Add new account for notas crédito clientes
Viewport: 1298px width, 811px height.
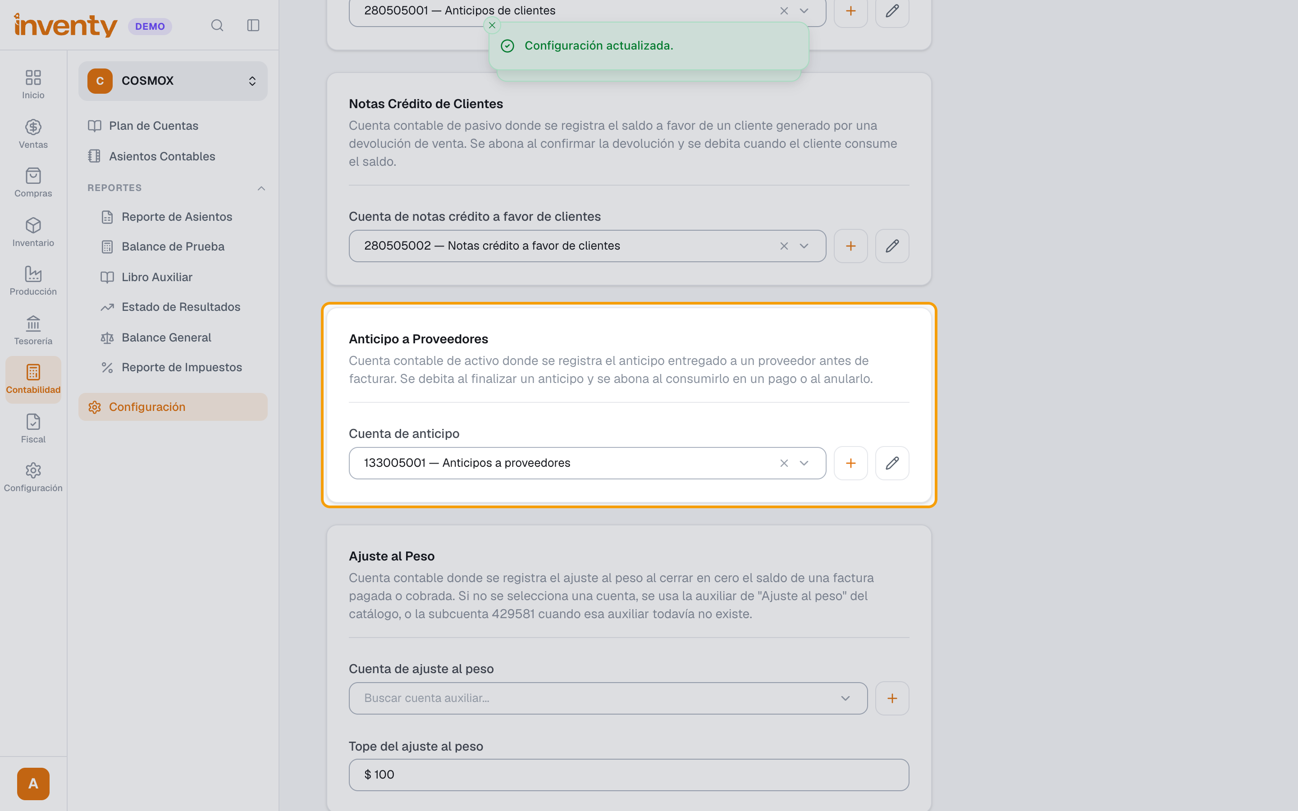[x=850, y=246]
